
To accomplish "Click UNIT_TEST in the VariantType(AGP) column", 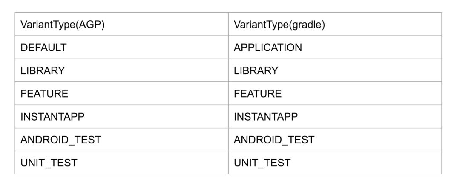I will [x=49, y=163].
